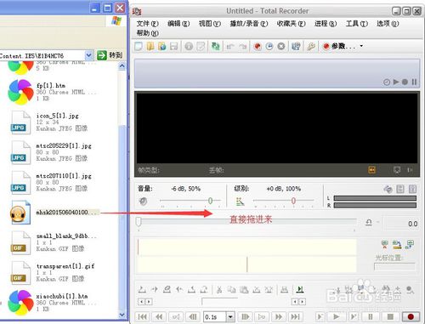Toggle the level normalize icon beside 级别
This screenshot has height=324, width=425.
point(240,202)
